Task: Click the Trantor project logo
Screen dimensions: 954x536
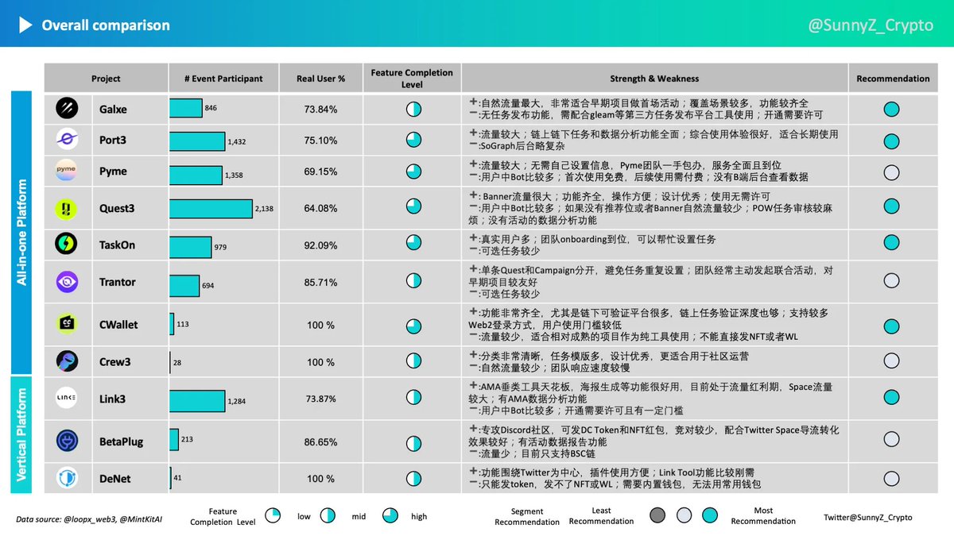Action: [x=66, y=282]
